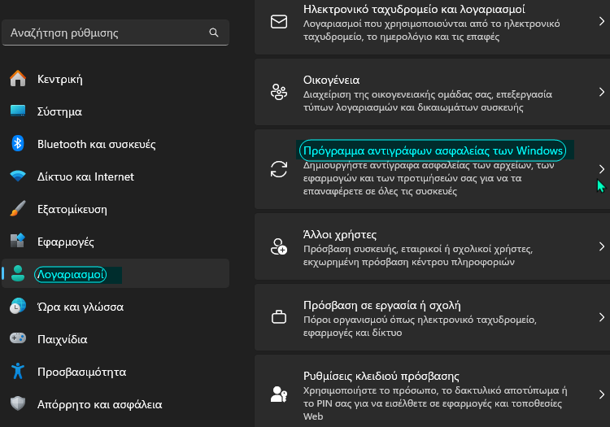Expand Οικογένεια with its chevron arrow
Image resolution: width=610 pixels, height=427 pixels.
[x=601, y=92]
